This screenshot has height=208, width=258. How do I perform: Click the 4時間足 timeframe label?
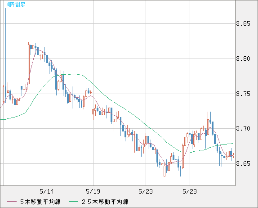tap(16, 5)
